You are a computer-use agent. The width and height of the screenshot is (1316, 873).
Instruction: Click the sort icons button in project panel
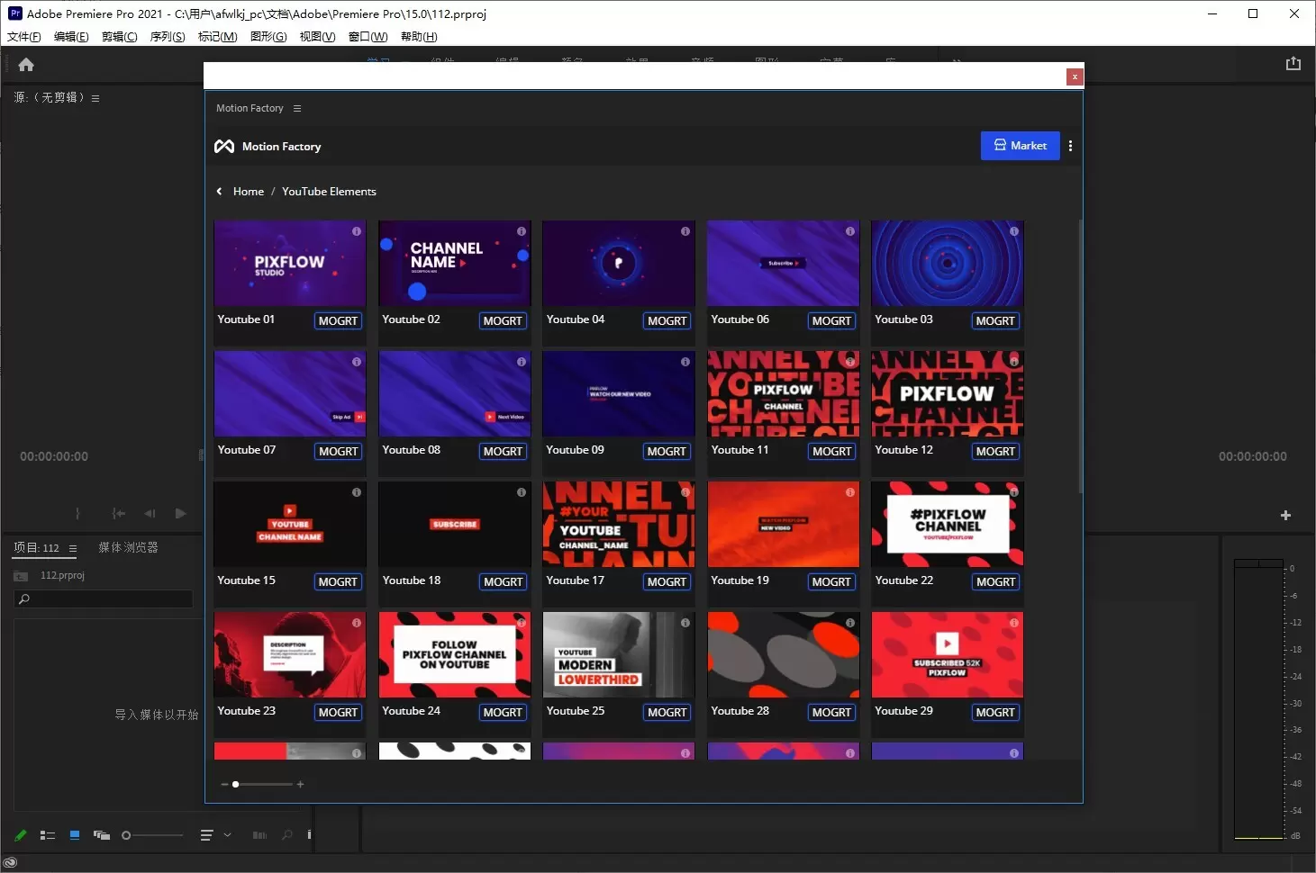(x=206, y=835)
